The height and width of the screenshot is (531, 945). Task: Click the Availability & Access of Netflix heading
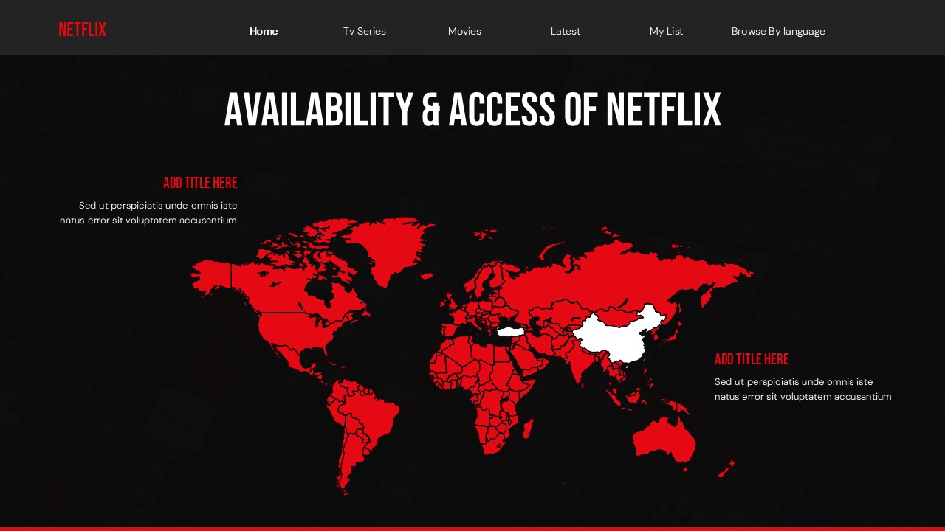(x=472, y=109)
